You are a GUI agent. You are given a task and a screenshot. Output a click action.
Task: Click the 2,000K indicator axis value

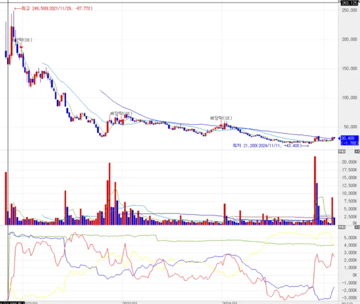click(350, 260)
